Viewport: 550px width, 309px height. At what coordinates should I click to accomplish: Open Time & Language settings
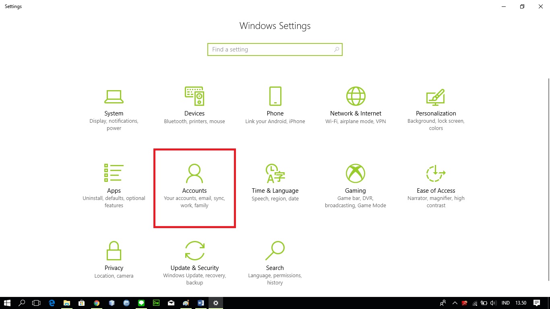tap(275, 183)
